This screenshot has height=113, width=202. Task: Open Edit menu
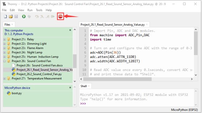pos(12,10)
